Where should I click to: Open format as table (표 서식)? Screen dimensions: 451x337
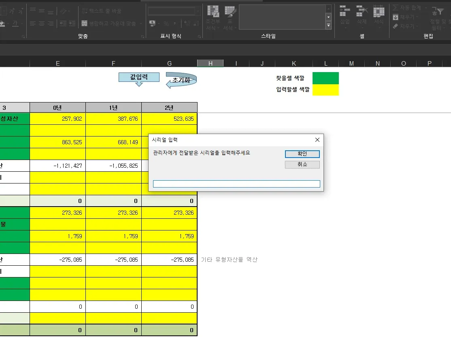(230, 17)
